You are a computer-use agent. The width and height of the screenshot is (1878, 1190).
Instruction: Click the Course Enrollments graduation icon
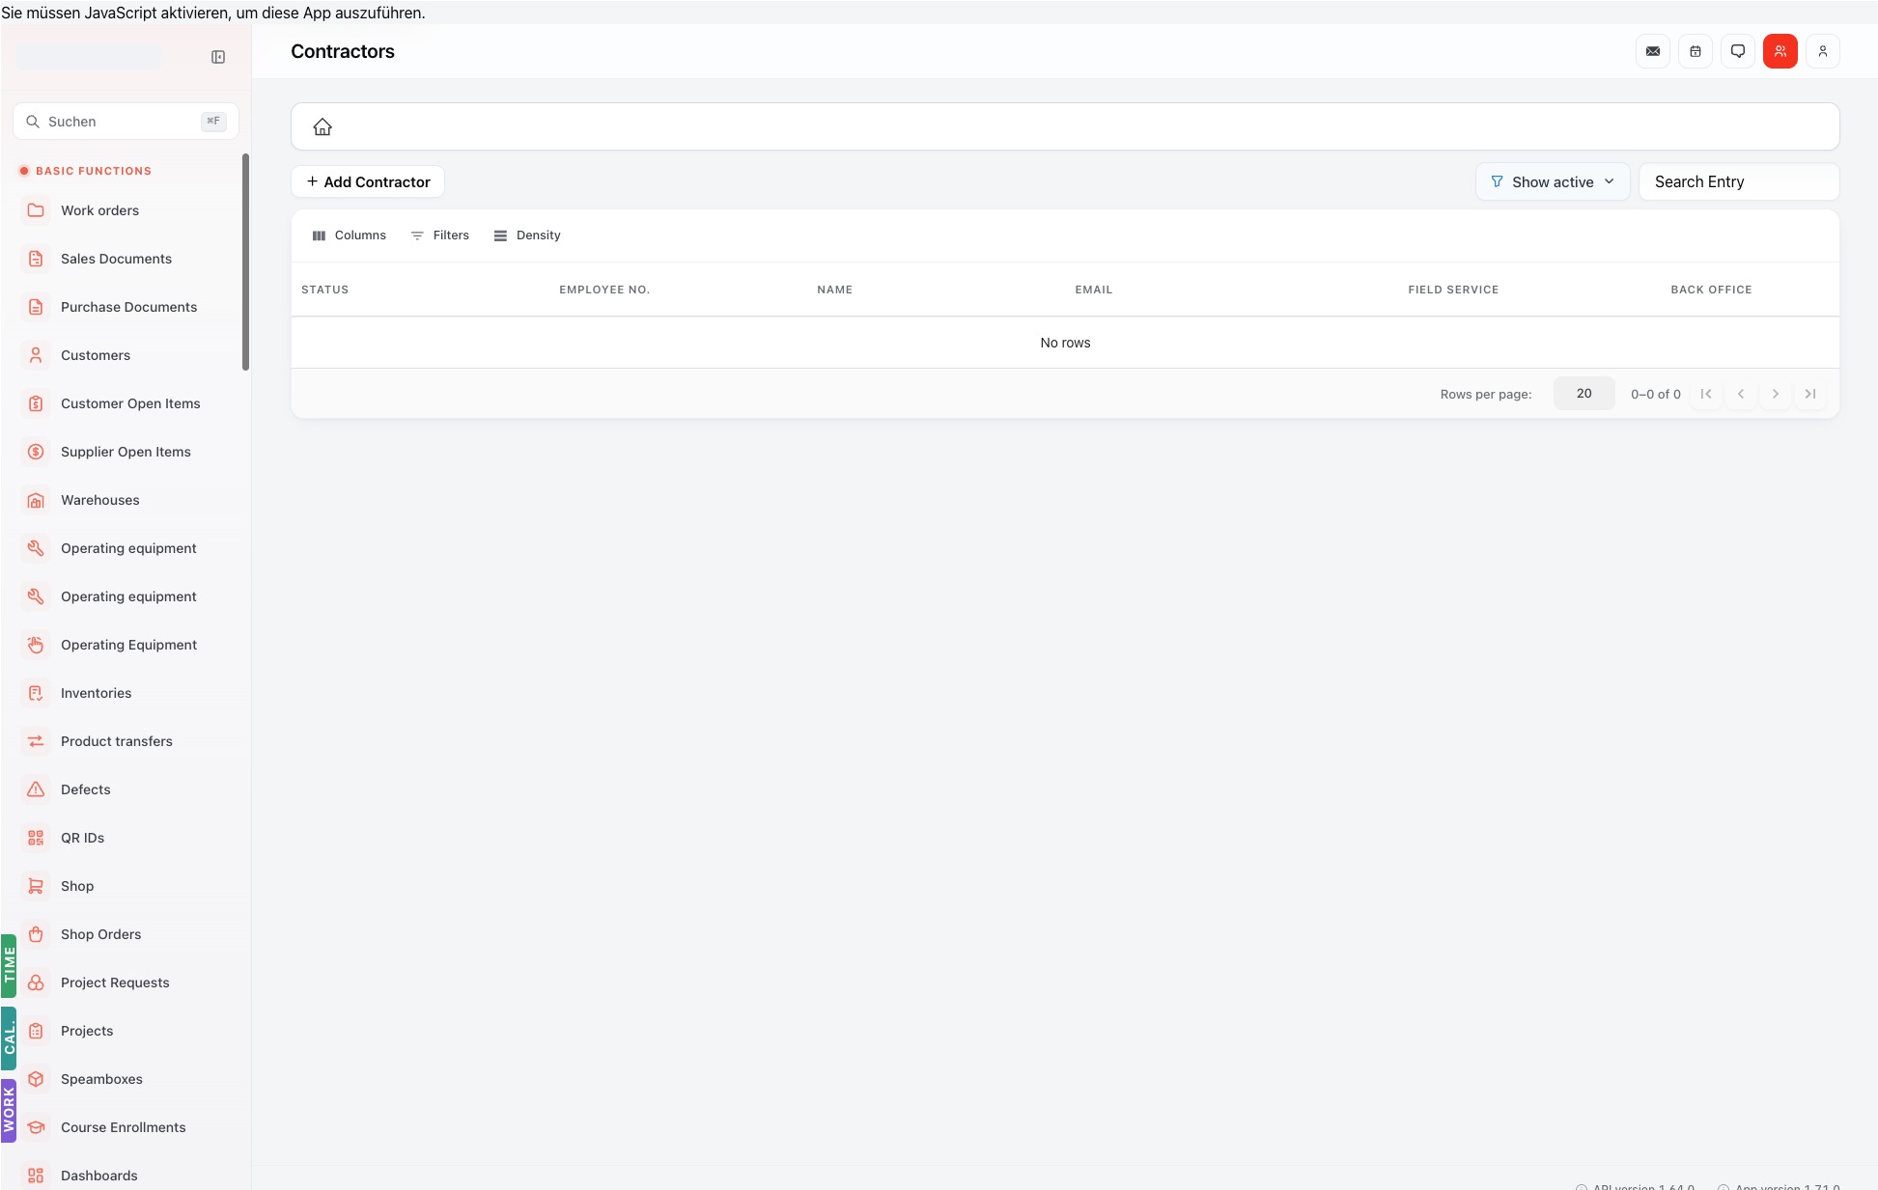[36, 1127]
